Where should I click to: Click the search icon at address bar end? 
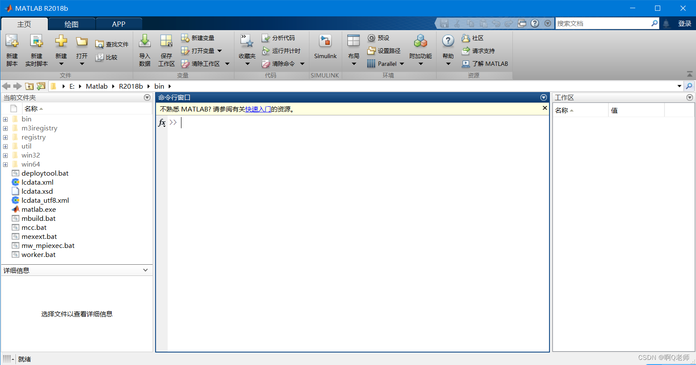[x=689, y=86]
